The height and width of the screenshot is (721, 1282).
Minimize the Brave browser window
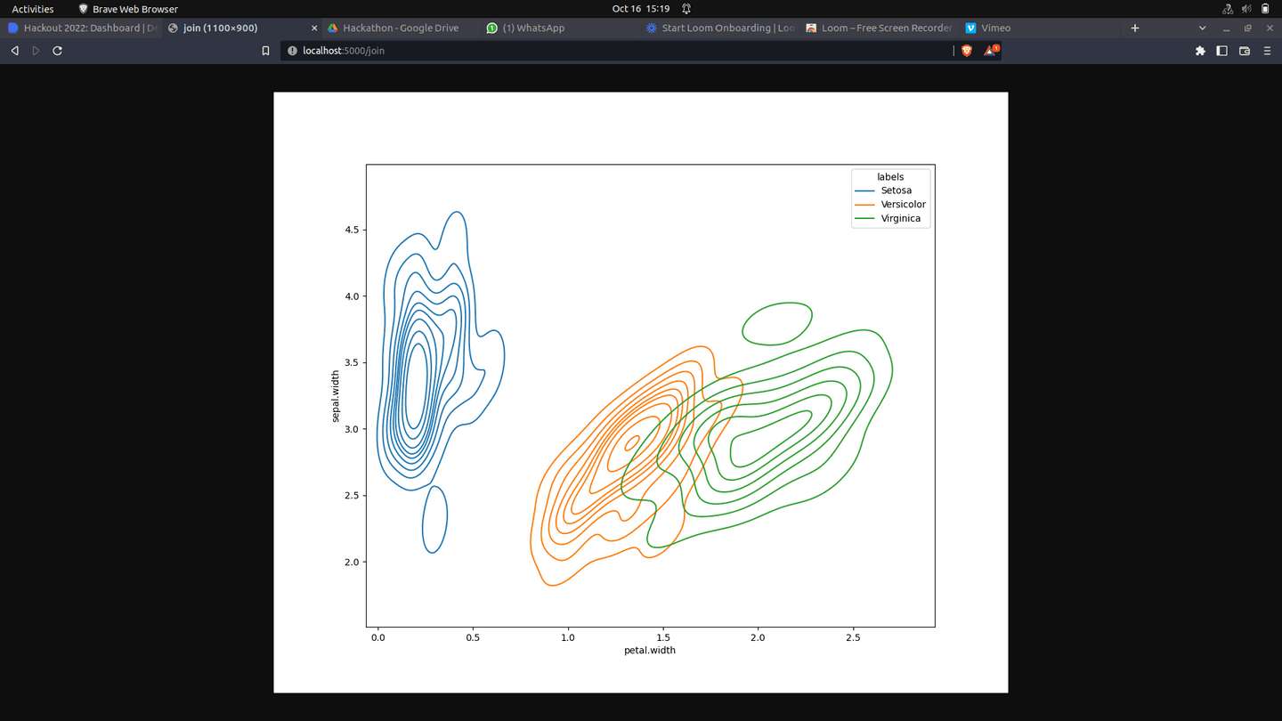[x=1225, y=28]
